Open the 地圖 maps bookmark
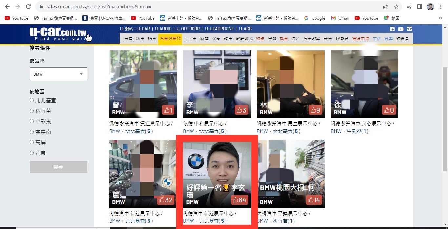 [392, 18]
